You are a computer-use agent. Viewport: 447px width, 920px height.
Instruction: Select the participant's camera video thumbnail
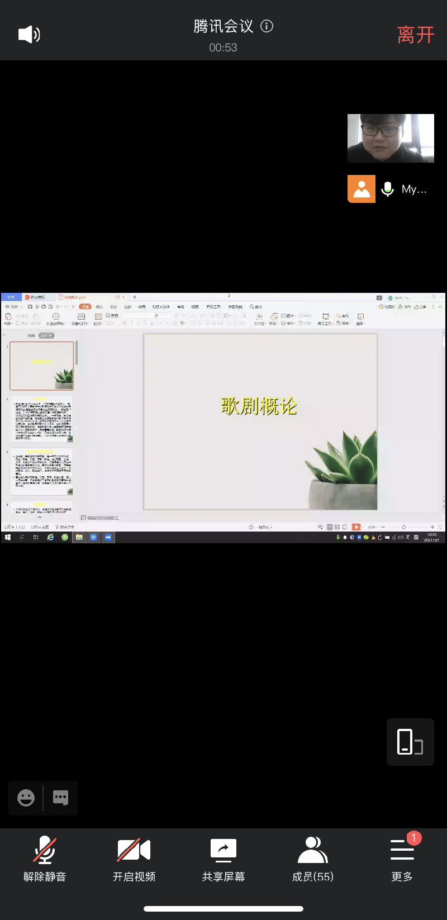point(391,138)
